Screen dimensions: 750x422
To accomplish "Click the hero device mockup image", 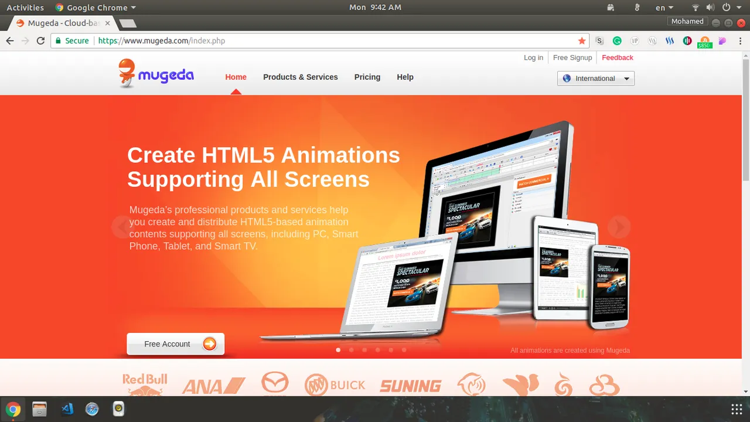I will click(x=445, y=232).
